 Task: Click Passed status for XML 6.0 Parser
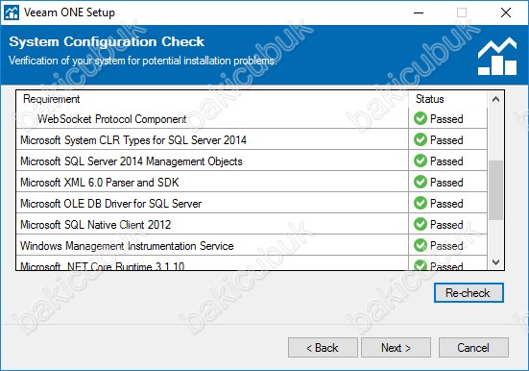click(x=446, y=183)
